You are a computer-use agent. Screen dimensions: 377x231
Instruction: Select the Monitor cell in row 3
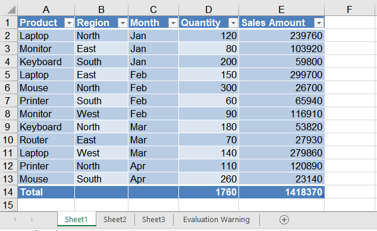pos(46,49)
